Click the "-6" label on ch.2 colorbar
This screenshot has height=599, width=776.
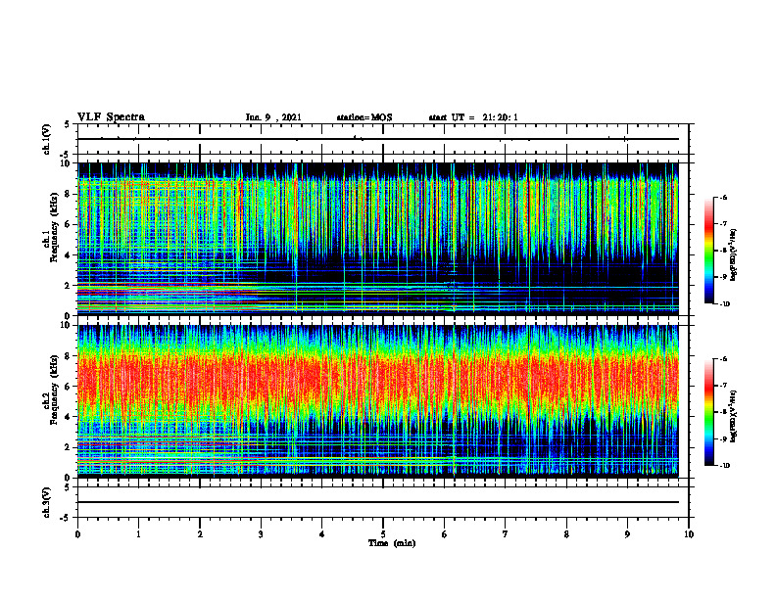[723, 359]
